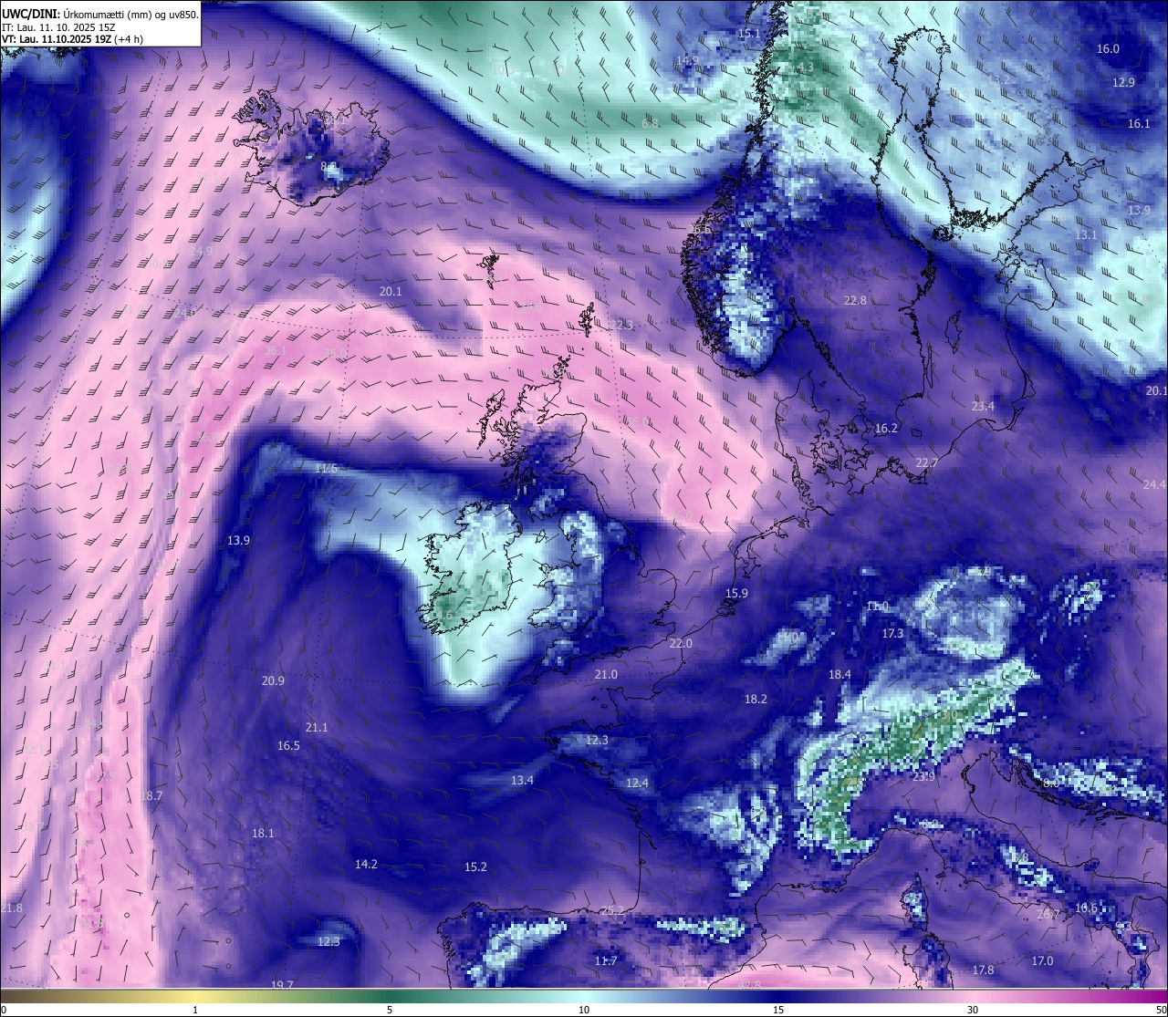The height and width of the screenshot is (1017, 1168).
Task: Click the map value 21.1
Action: (316, 728)
